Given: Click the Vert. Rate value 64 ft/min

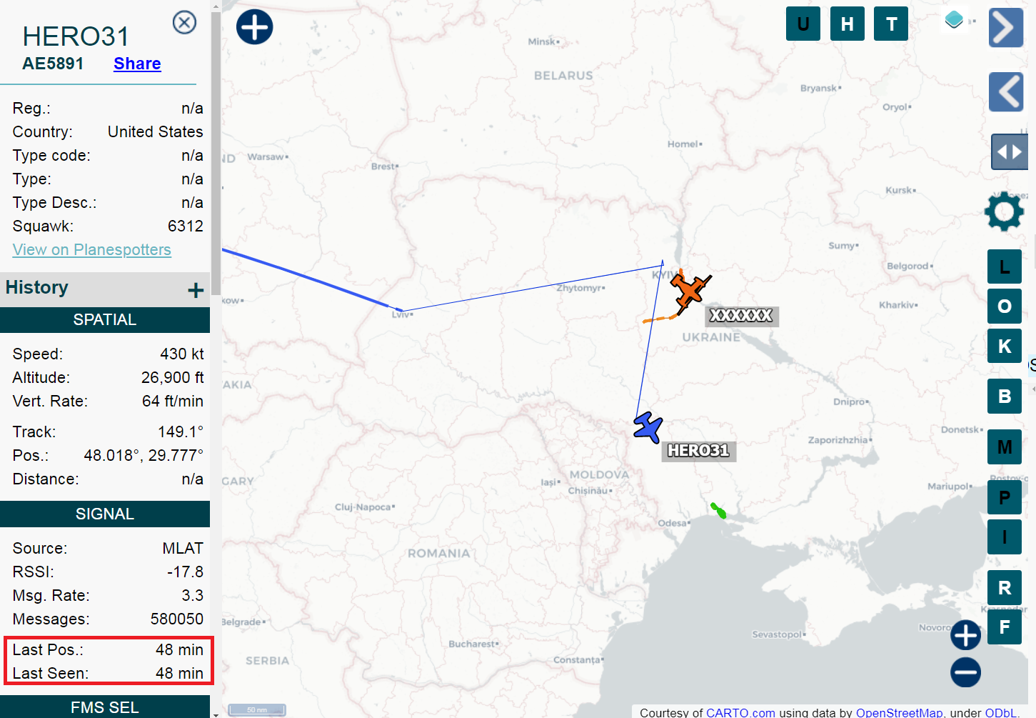Looking at the screenshot, I should coord(173,402).
